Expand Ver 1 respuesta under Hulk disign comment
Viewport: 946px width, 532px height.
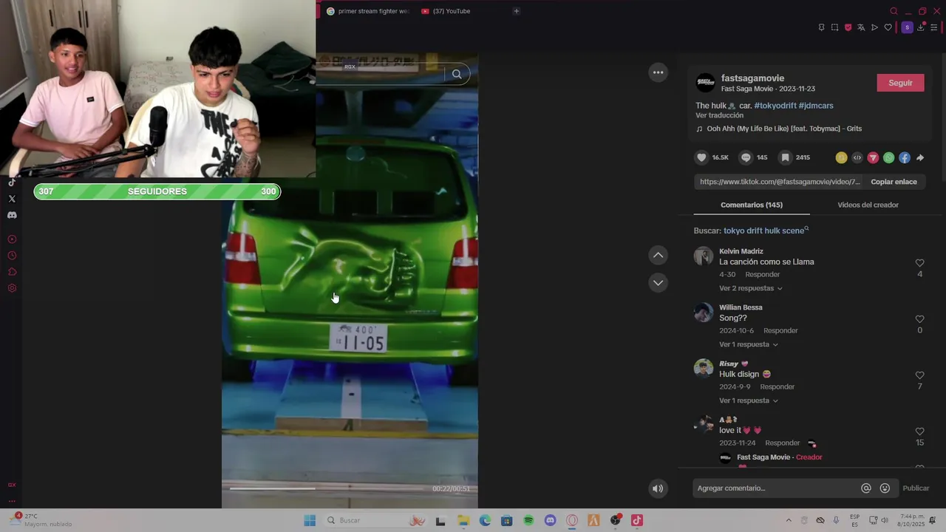click(748, 400)
